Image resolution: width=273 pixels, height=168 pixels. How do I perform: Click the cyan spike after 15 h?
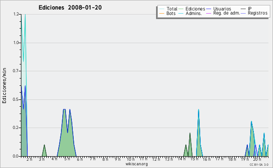coord(199,137)
